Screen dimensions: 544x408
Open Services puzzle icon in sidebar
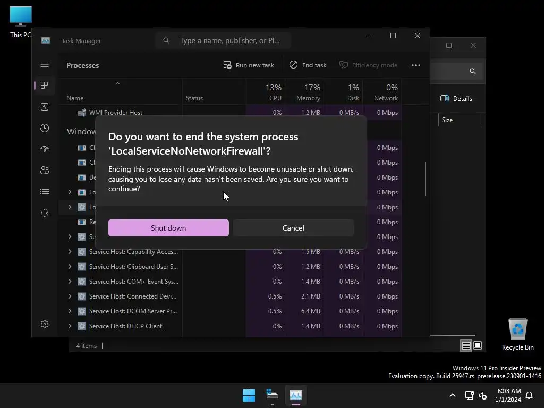click(45, 212)
